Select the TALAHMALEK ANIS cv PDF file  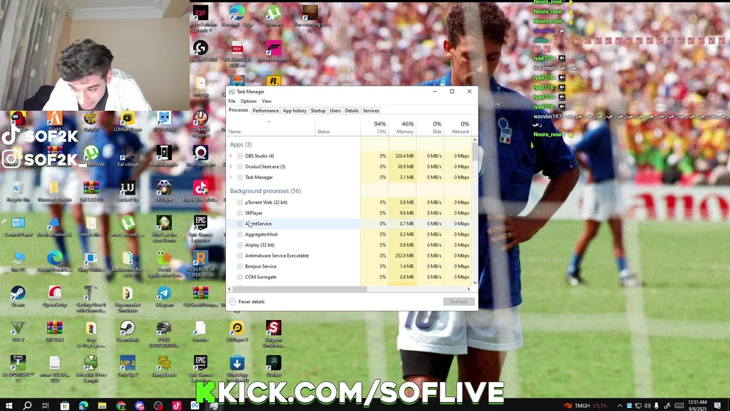click(x=237, y=55)
